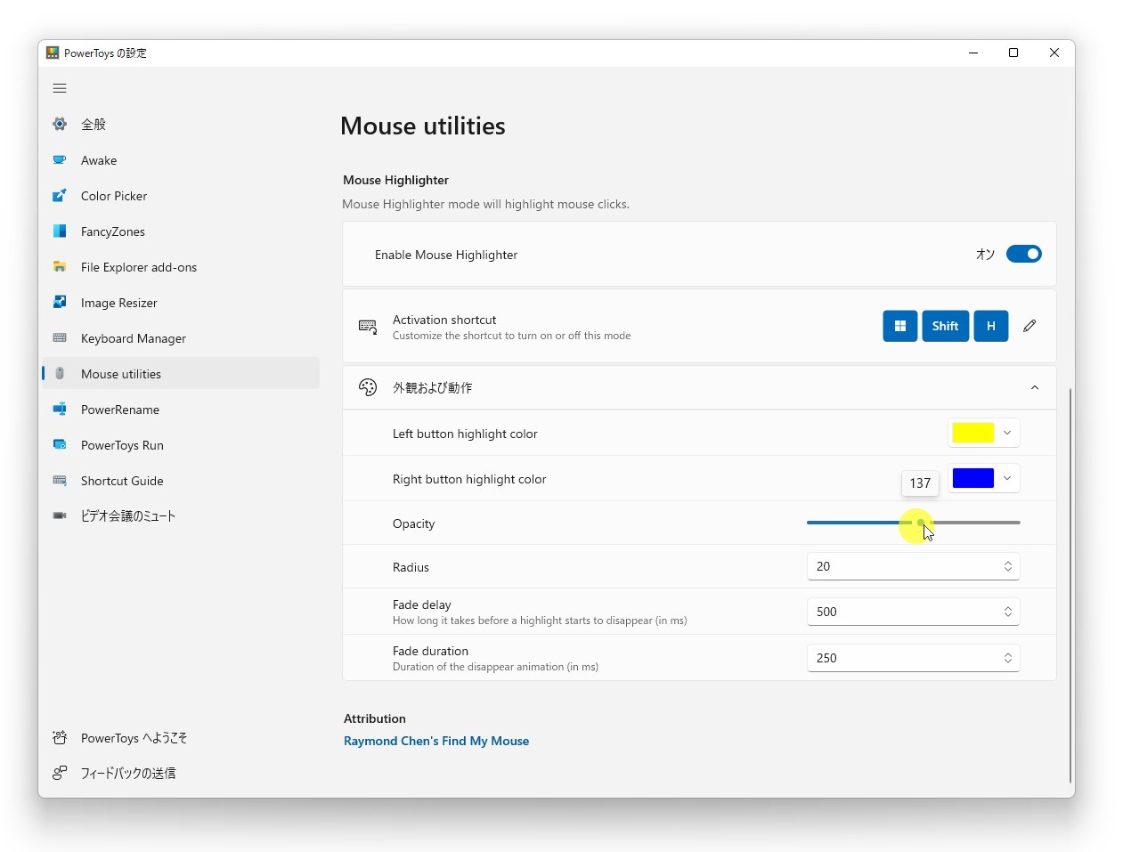Disable the Enable Mouse Highlighter toggle

point(1023,255)
